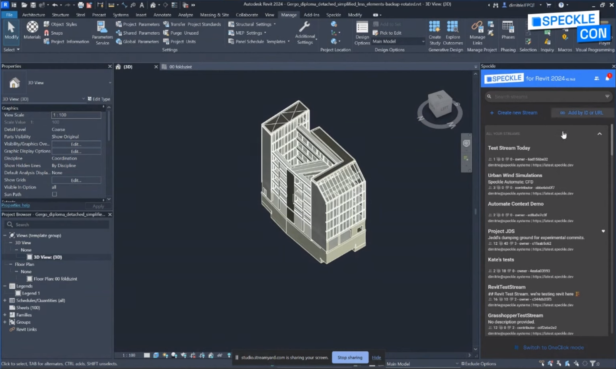Viewport: 616px width, 369px height.
Task: Click the View Scale value field
Action: [76, 115]
